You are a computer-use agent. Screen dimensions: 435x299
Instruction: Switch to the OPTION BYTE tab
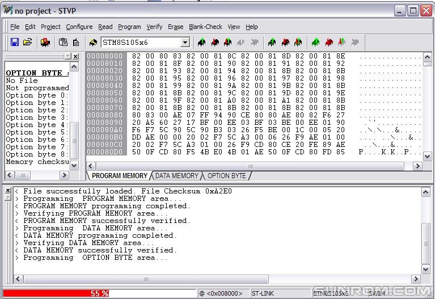pos(226,176)
